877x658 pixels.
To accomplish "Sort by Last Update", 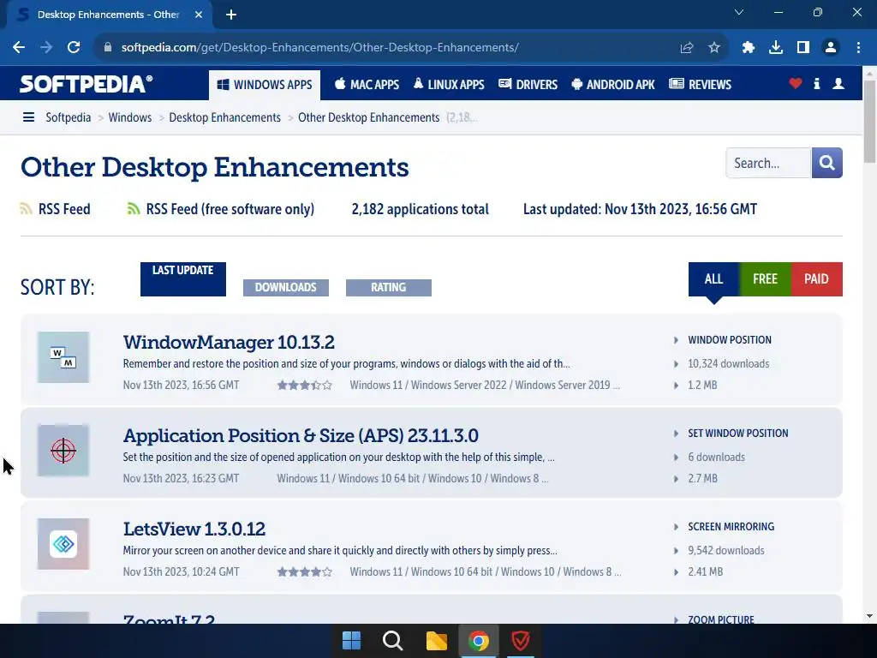I will point(183,278).
